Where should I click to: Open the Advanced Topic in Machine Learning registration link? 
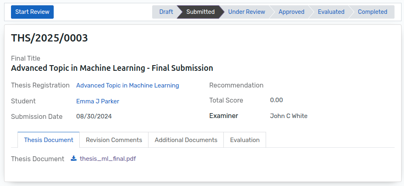point(127,85)
